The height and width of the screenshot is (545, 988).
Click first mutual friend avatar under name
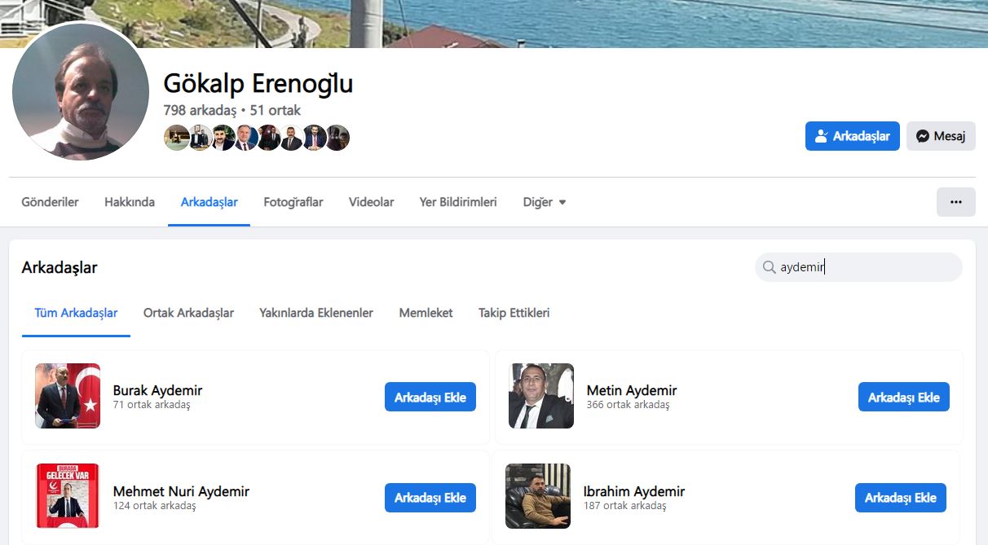click(x=176, y=138)
